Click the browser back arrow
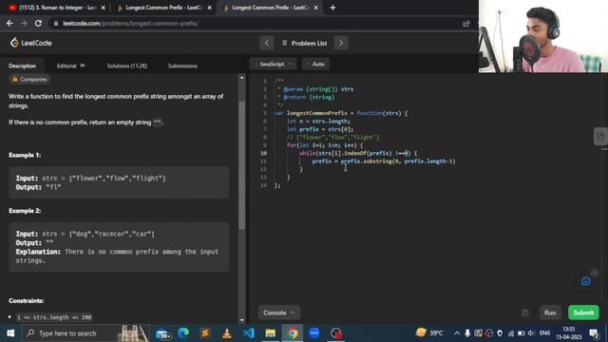 [x=9, y=23]
